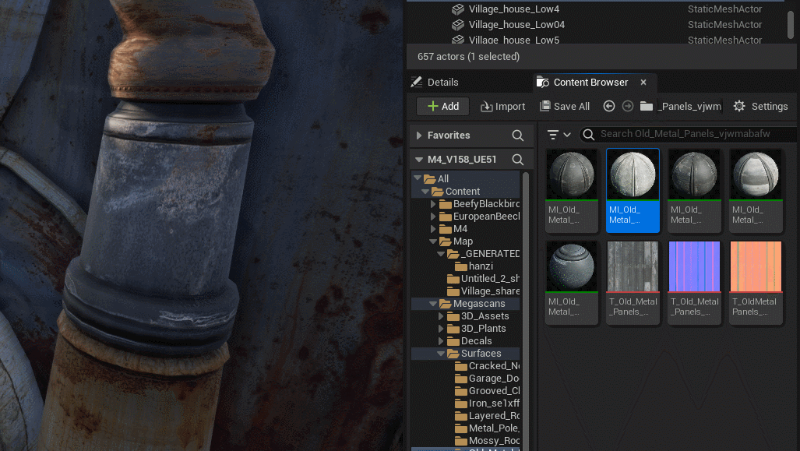Expand the Favorites section
The image size is (800, 451).
419,136
